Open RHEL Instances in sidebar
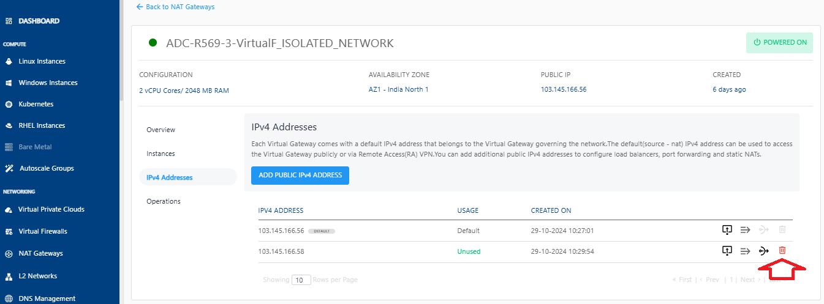Viewport: 824px width, 304px height. click(x=42, y=125)
